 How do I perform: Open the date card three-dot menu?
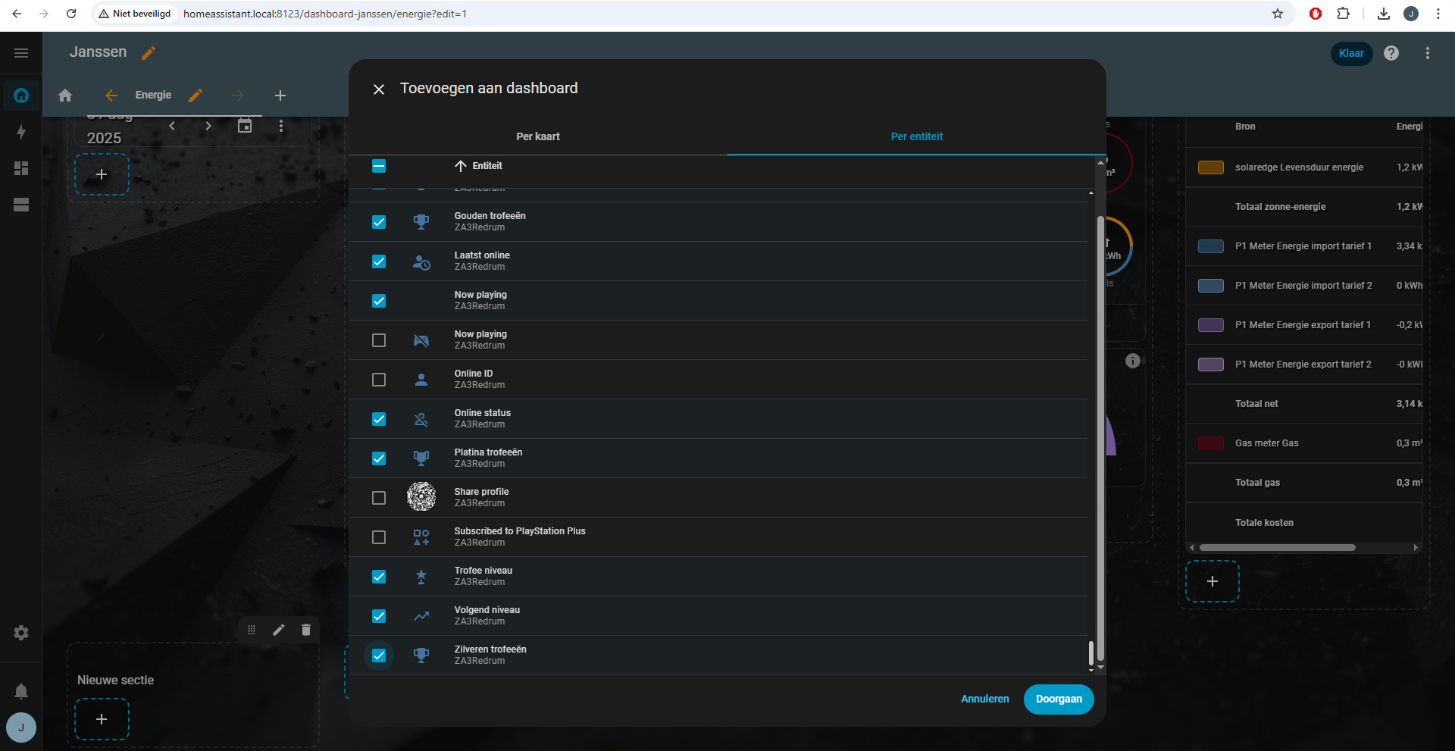(281, 126)
